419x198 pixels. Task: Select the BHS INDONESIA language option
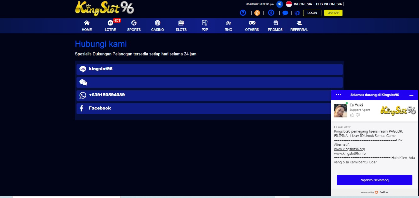(x=329, y=4)
